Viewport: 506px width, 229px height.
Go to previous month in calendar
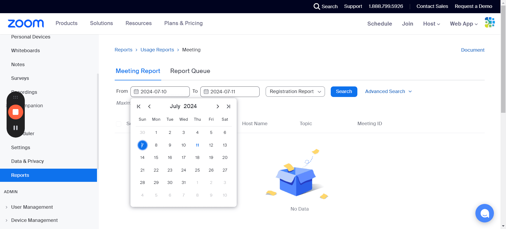click(149, 106)
